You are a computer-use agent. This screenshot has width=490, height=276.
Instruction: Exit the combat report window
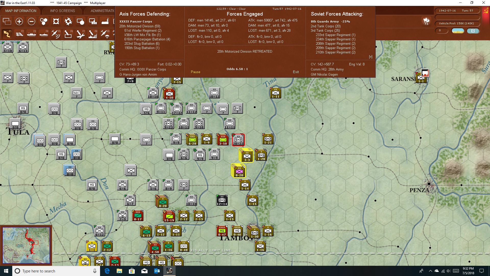296,72
